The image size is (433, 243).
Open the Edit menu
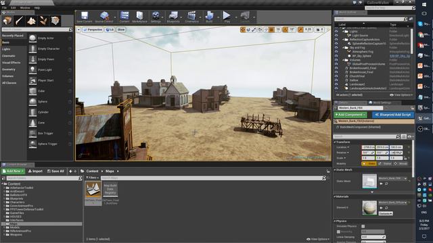14,8
